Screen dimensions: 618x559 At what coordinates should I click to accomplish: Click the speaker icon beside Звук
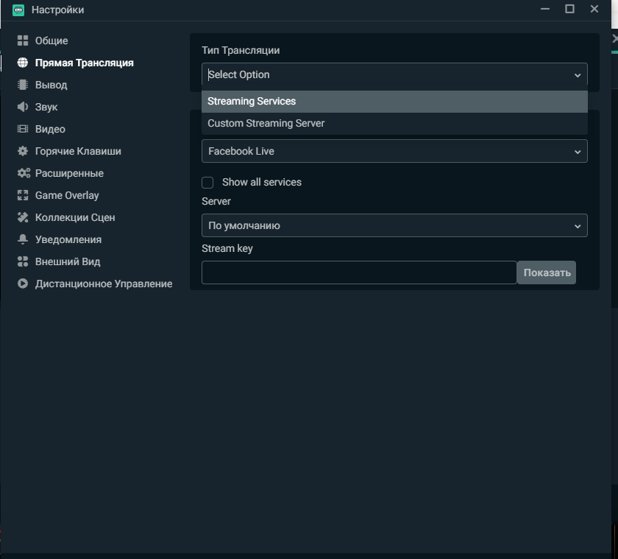pos(22,107)
